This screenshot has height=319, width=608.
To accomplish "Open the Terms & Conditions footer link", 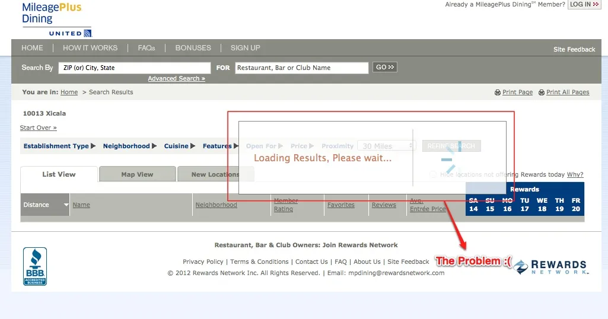I will coord(259,261).
